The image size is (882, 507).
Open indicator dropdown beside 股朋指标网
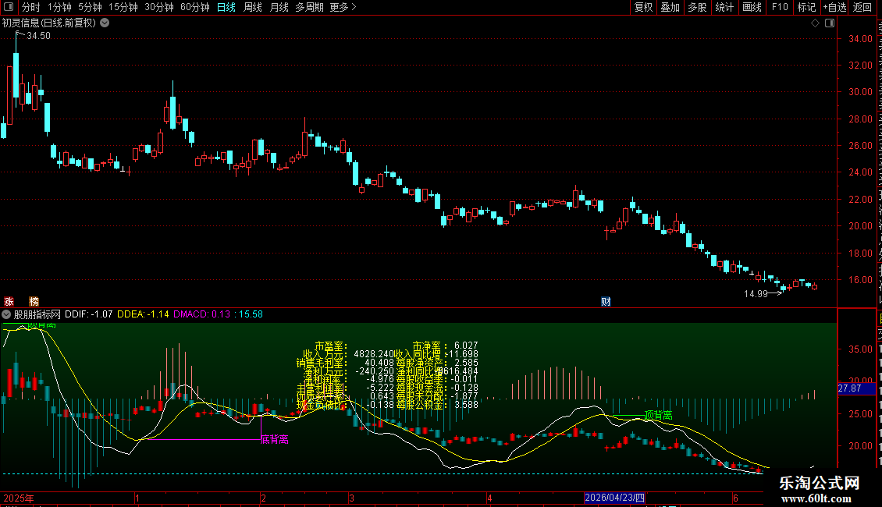(6, 314)
